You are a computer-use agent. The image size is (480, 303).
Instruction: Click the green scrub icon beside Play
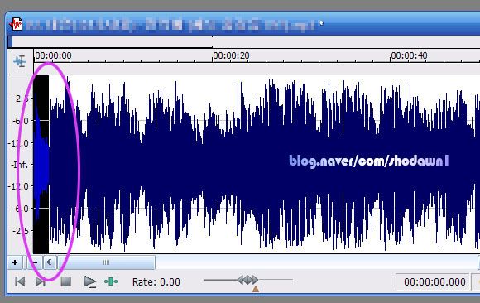tap(111, 281)
